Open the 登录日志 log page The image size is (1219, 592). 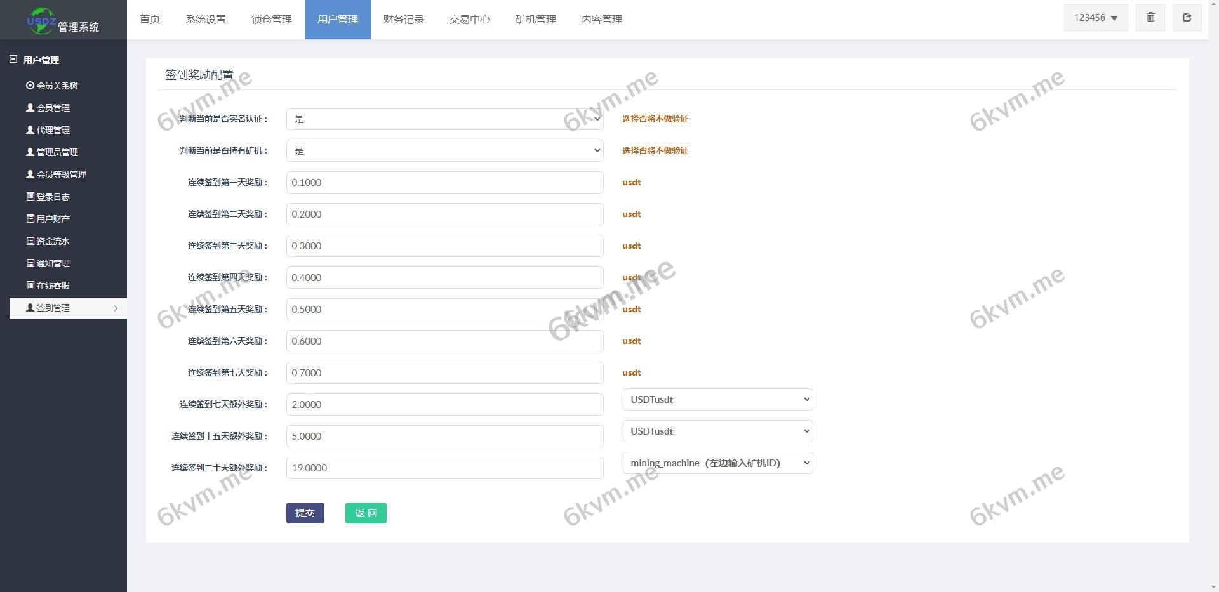coord(53,196)
